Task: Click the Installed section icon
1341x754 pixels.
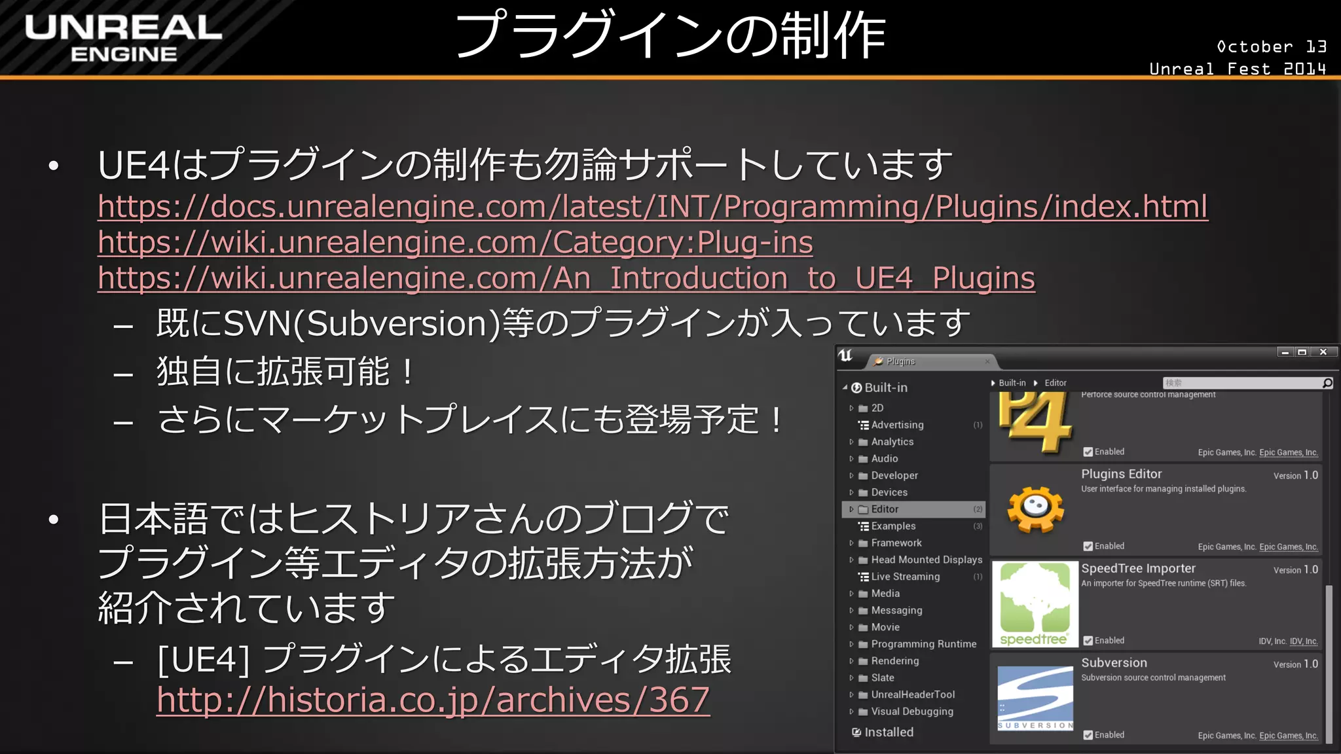Action: point(856,732)
